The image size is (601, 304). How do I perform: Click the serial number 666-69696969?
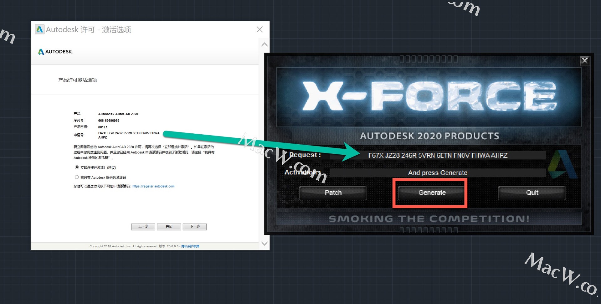click(x=109, y=121)
